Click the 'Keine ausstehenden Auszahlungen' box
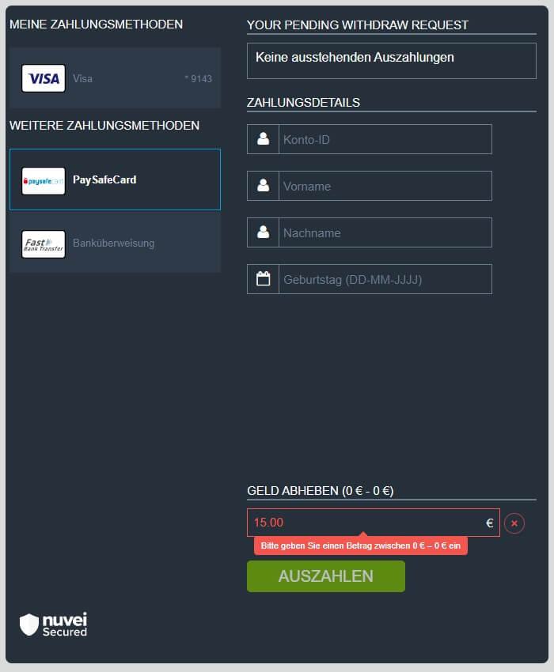The height and width of the screenshot is (672, 554). coord(391,61)
